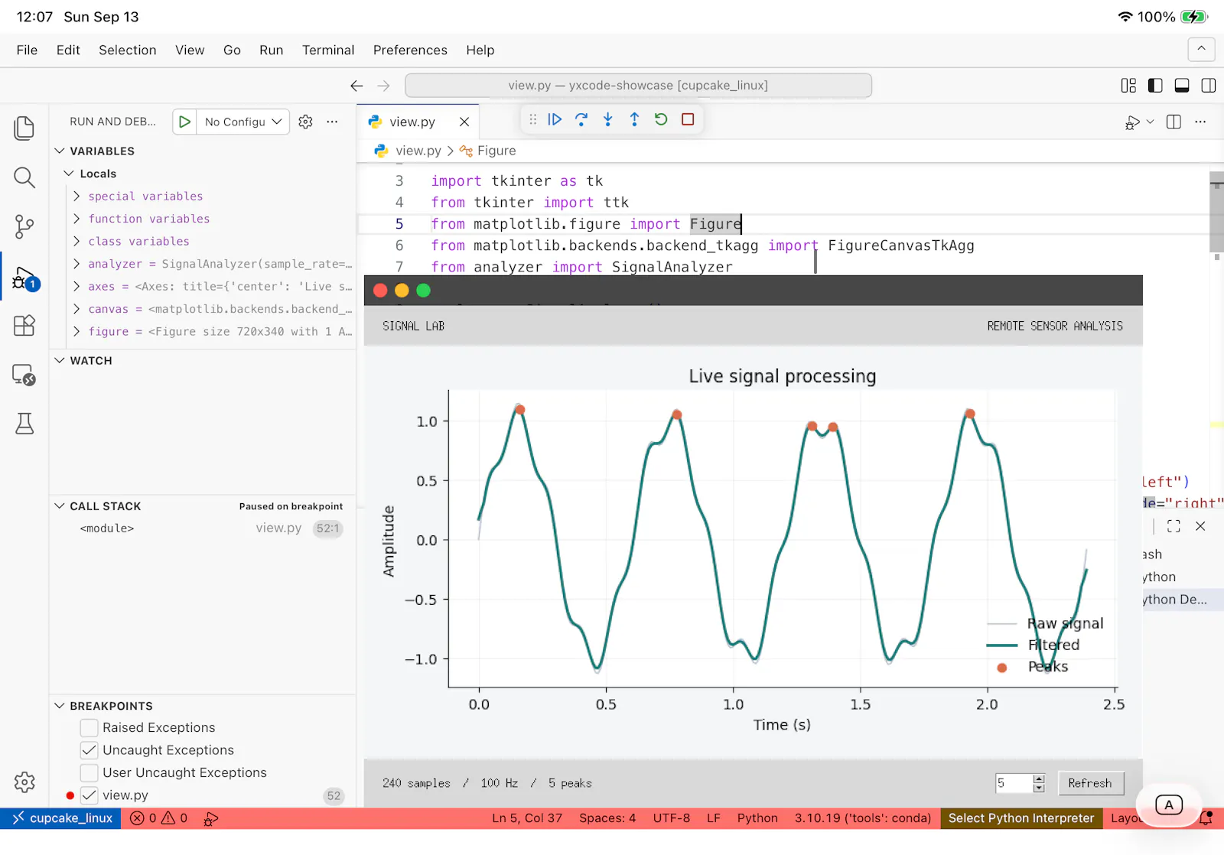This screenshot has height=855, width=1224.
Task: Open launch.json with the debug gear icon
Action: tap(305, 122)
